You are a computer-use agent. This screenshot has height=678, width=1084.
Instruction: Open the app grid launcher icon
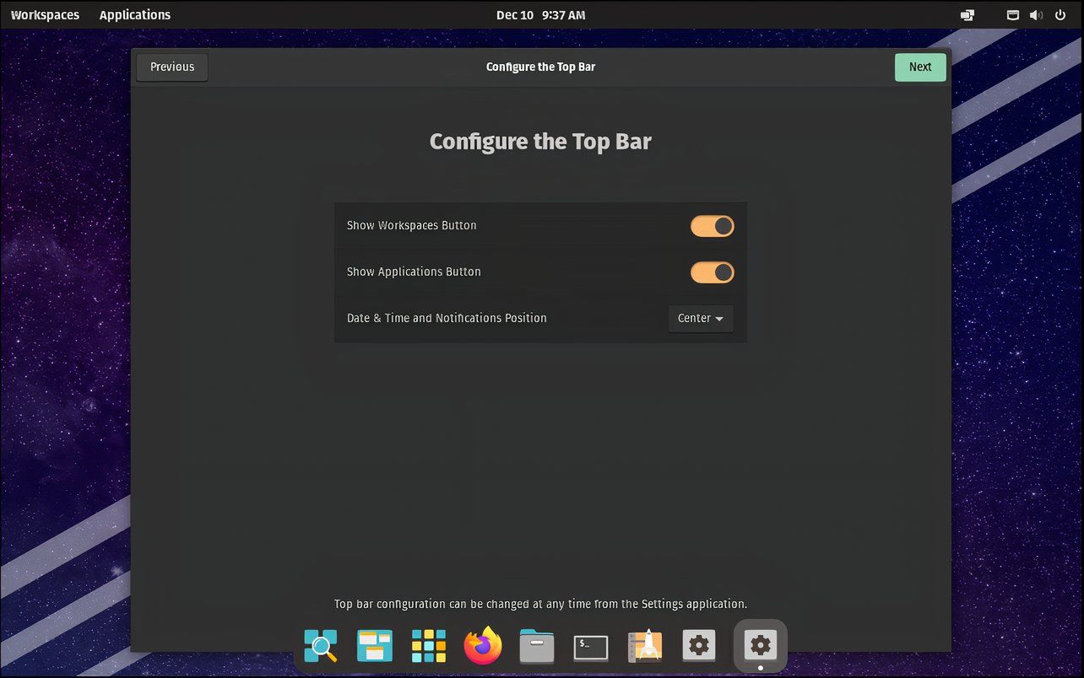pyautogui.click(x=428, y=646)
